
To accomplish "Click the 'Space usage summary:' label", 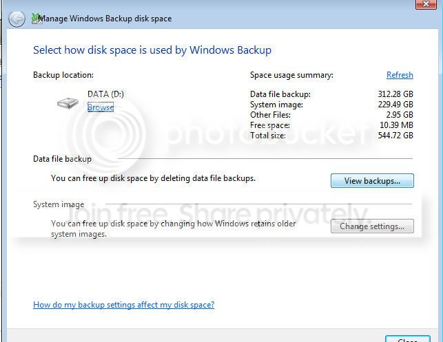I will tap(291, 75).
